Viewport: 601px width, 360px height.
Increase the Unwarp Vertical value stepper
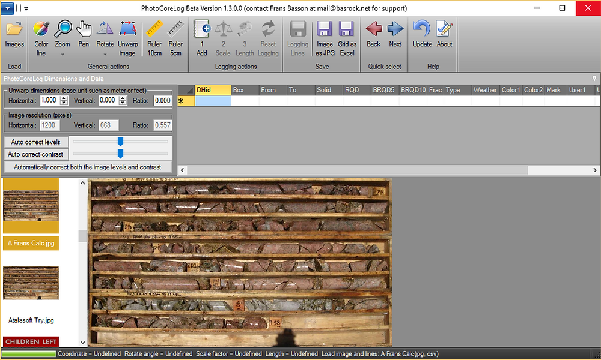coord(123,98)
